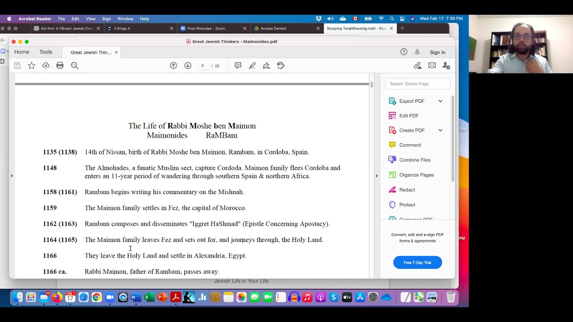Expand the left navigation pane arrow

coord(12,176)
